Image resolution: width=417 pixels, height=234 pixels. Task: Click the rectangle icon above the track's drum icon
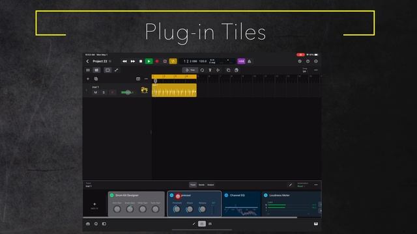click(138, 79)
